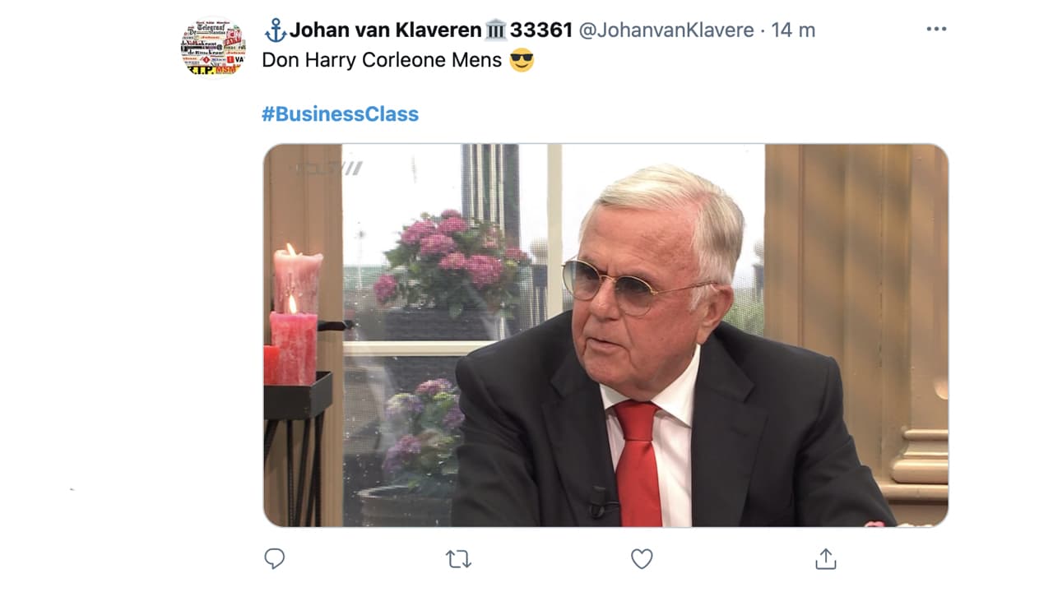Open the #BusinessClass hashtag
The height and width of the screenshot is (592, 1053).
click(x=340, y=113)
